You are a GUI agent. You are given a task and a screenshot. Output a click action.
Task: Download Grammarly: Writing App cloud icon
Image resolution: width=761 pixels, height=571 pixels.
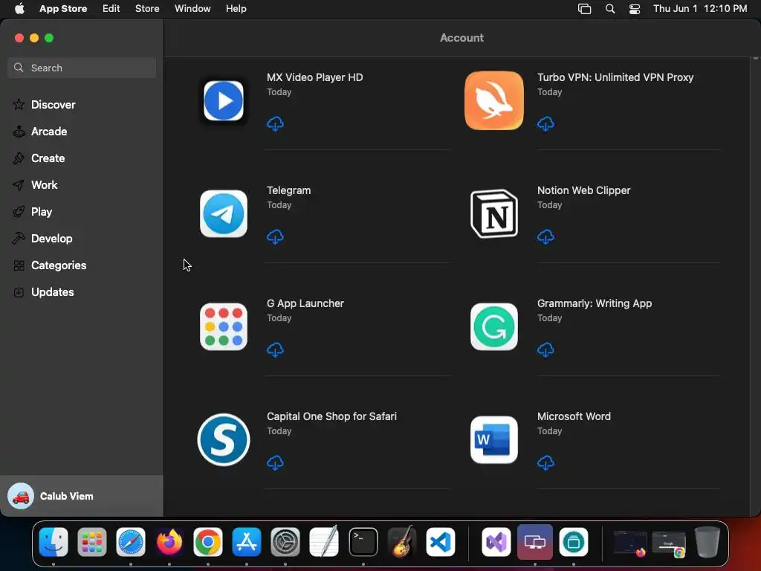545,349
